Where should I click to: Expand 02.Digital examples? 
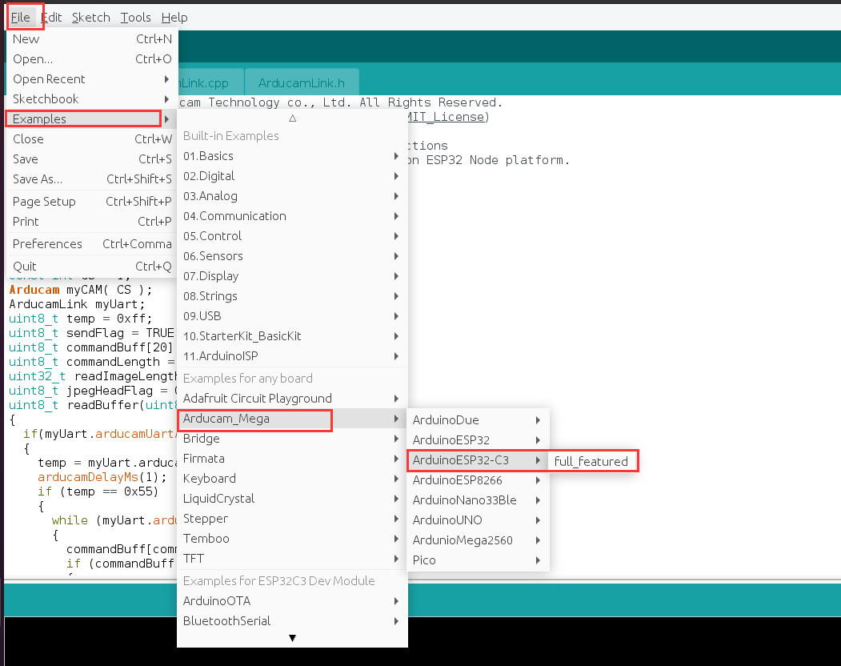[292, 176]
